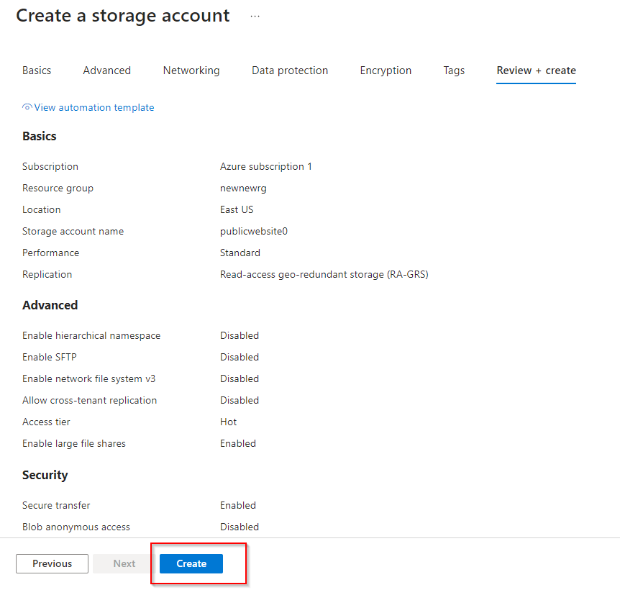Click the 'Create a storage account' title
The image size is (620, 590).
point(123,15)
